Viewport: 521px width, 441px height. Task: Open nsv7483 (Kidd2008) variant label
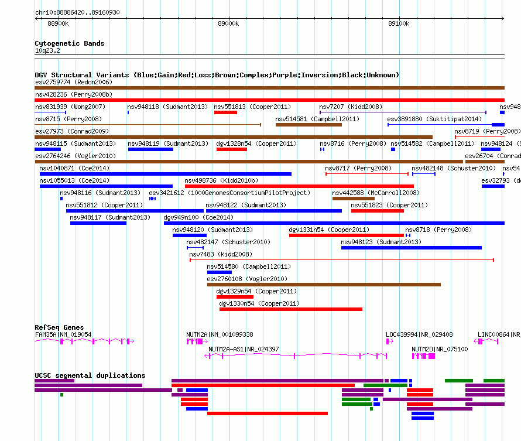point(221,254)
